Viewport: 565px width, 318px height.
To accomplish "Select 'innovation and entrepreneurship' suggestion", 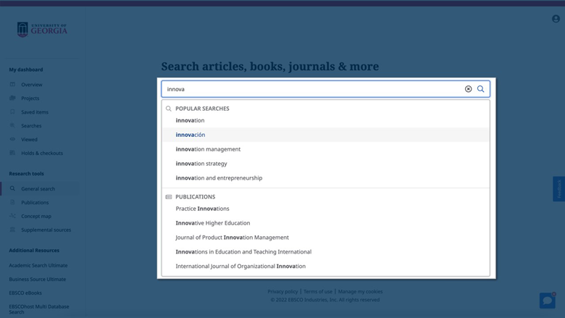I will coord(219,178).
